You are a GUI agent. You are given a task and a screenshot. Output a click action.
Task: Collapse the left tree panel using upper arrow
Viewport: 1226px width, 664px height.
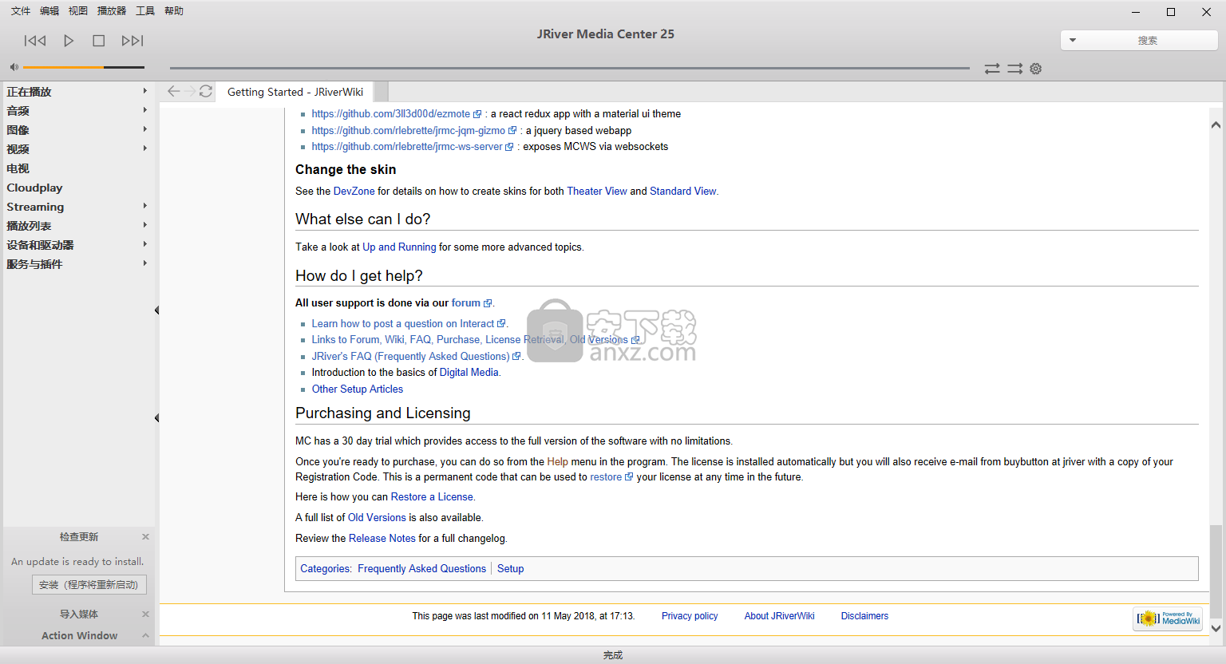(x=156, y=310)
